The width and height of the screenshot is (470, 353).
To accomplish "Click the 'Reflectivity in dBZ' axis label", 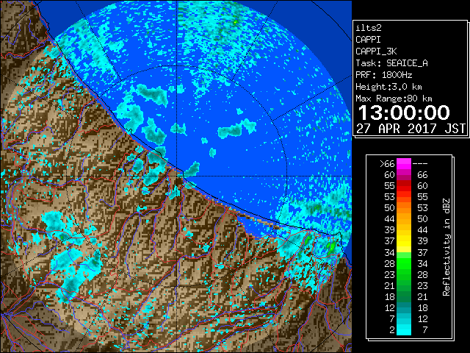I will 446,247.
